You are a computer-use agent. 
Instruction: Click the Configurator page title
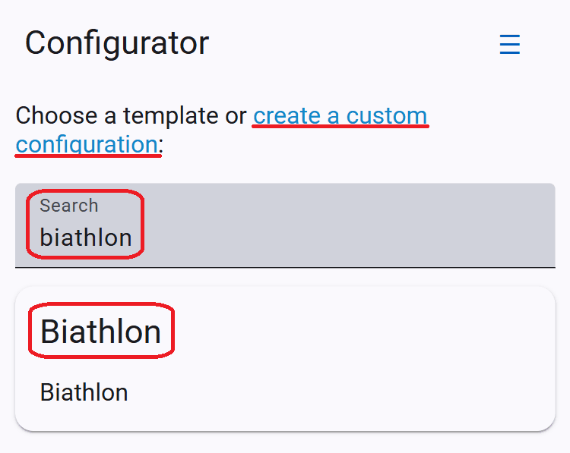tap(117, 43)
